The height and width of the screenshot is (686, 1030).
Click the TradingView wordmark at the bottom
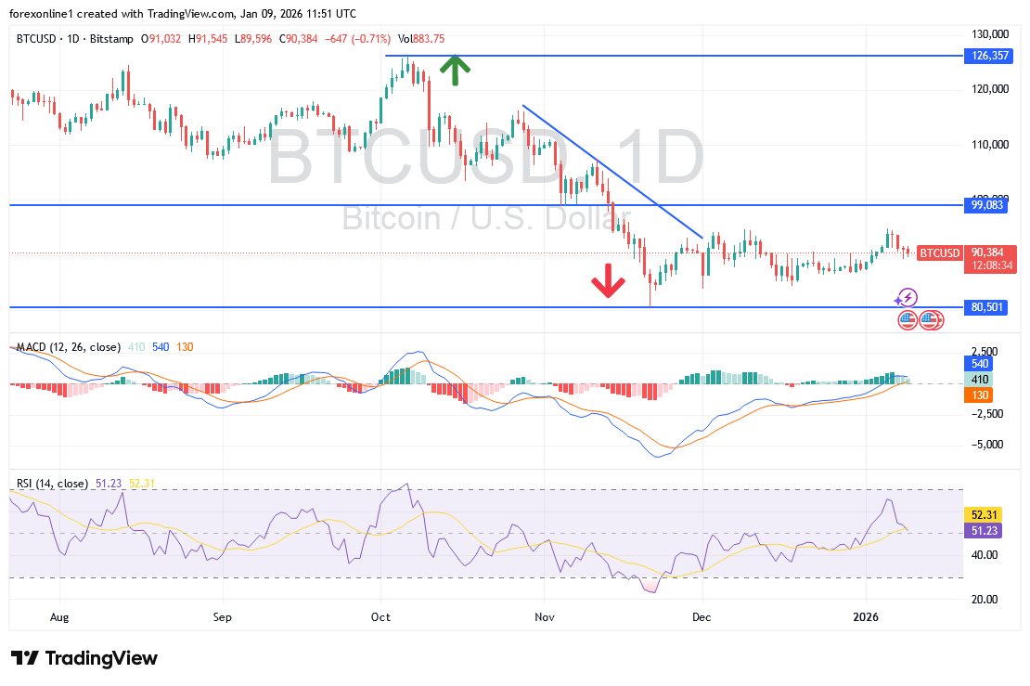[x=102, y=658]
